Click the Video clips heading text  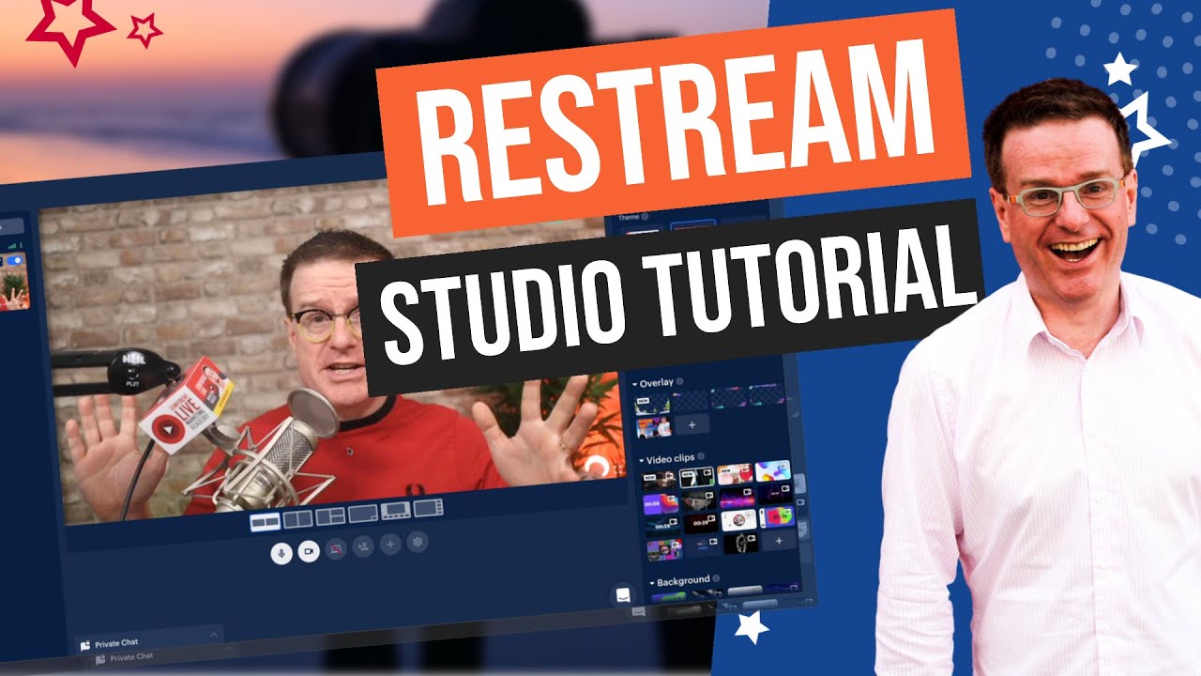670,459
